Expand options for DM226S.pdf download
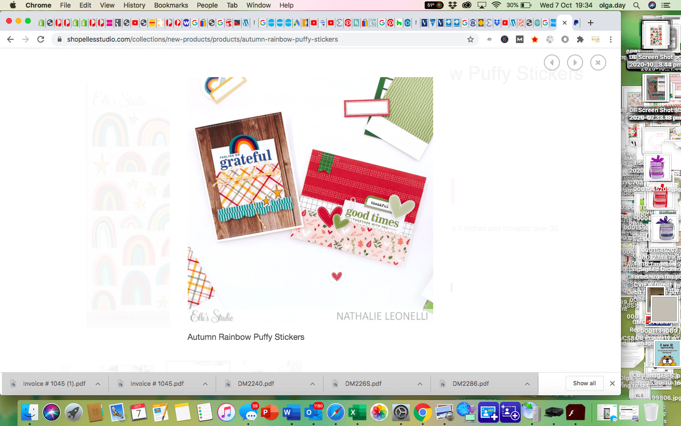Screen dimensions: 681x426 tap(420, 384)
